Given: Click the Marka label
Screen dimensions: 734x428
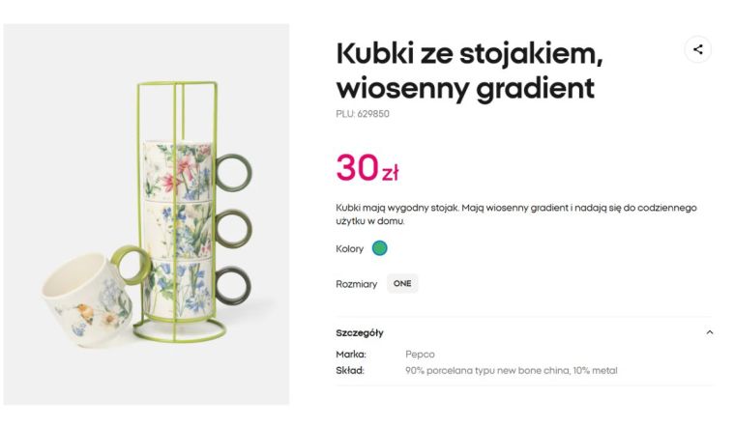Looking at the screenshot, I should 351,355.
